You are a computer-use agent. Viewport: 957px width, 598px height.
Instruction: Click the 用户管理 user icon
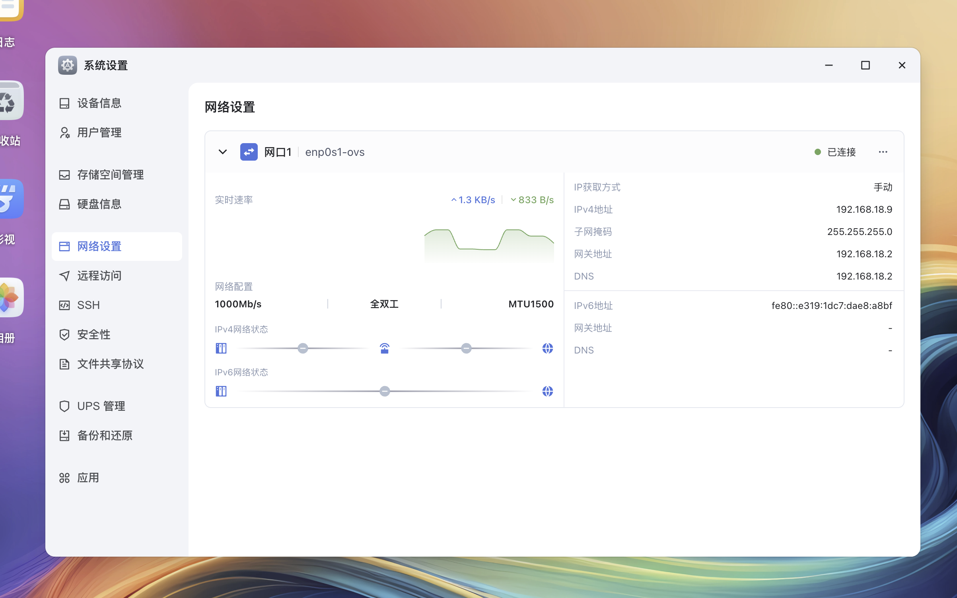click(64, 133)
